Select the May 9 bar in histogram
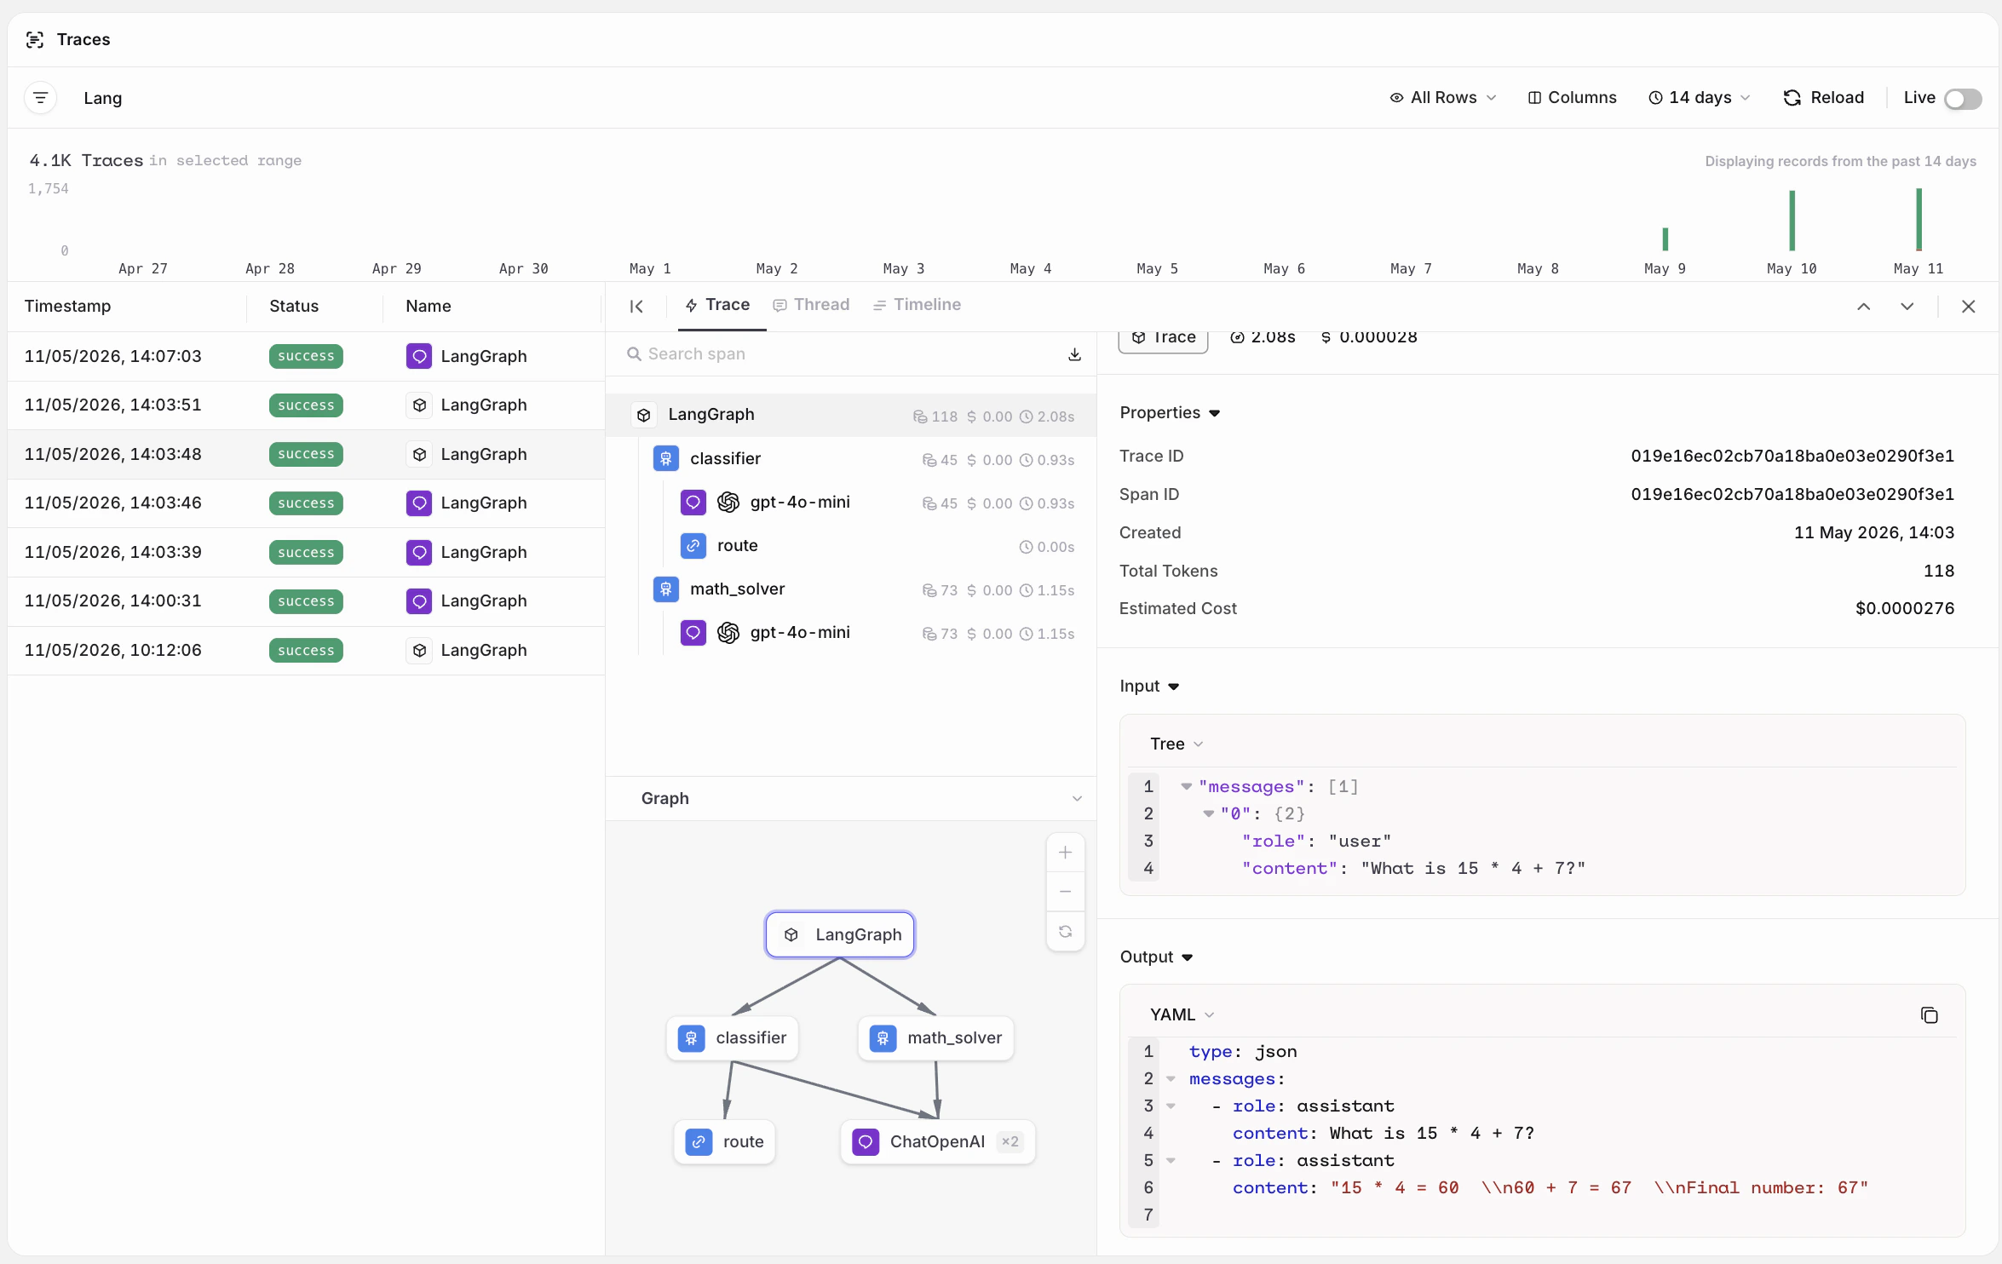 tap(1665, 239)
